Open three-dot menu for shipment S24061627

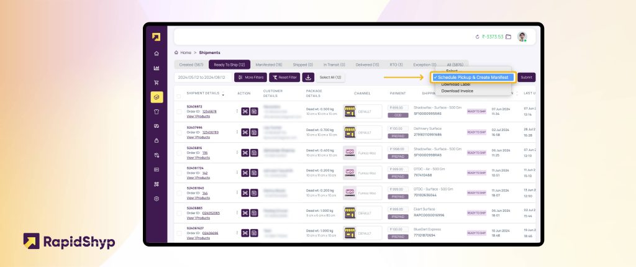[x=237, y=232]
